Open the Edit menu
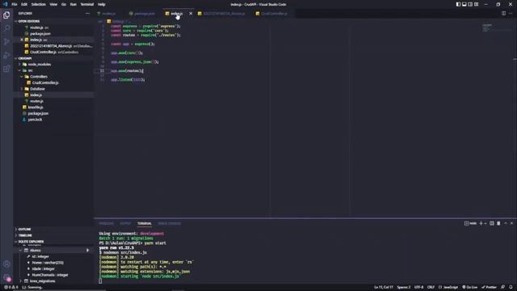The height and width of the screenshot is (291, 517). tap(24, 4)
